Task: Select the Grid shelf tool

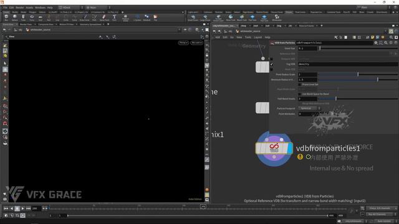Action: point(40,17)
